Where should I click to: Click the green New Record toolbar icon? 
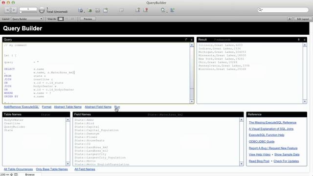(x=89, y=10)
